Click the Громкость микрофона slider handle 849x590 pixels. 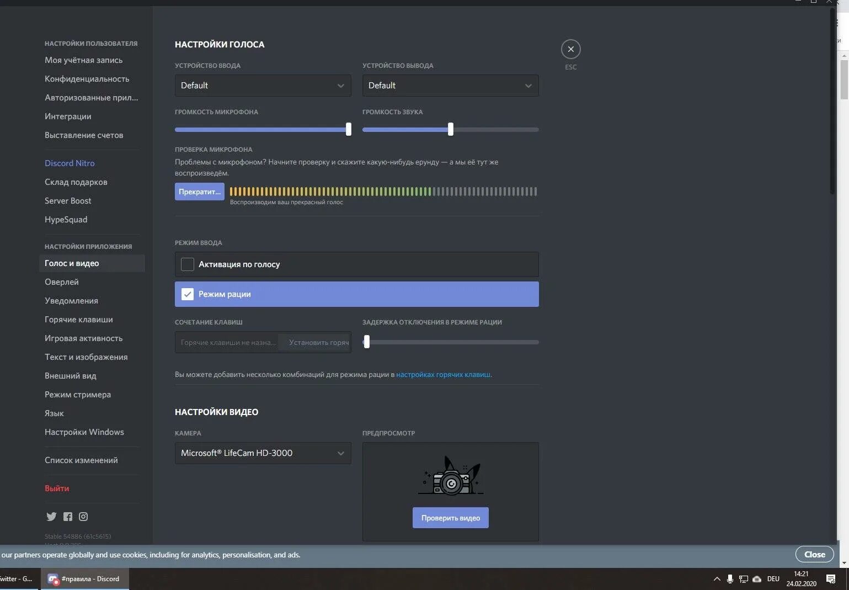[x=348, y=129]
